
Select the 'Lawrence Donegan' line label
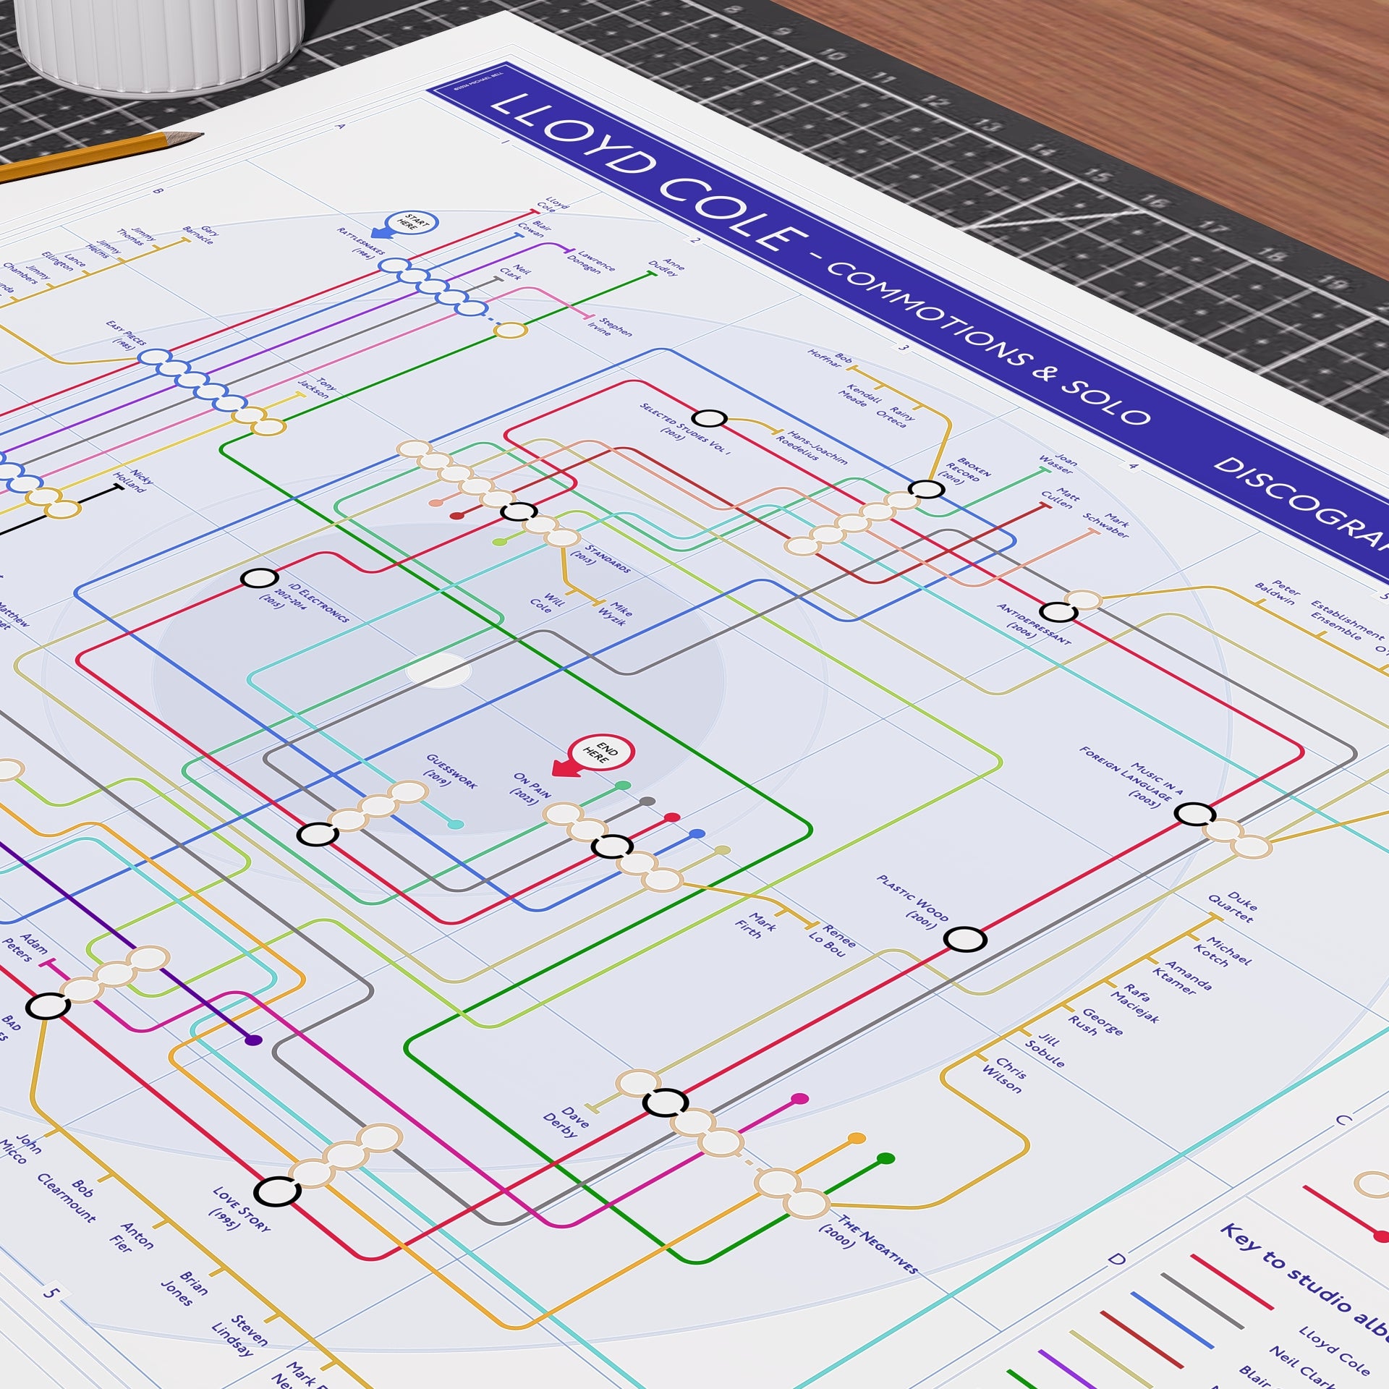pos(592,262)
